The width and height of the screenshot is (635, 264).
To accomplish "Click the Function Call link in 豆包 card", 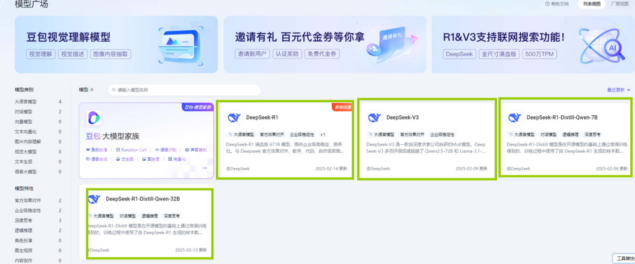I will (134, 150).
